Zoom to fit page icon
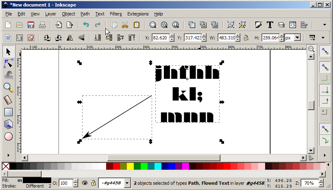 coord(175,25)
